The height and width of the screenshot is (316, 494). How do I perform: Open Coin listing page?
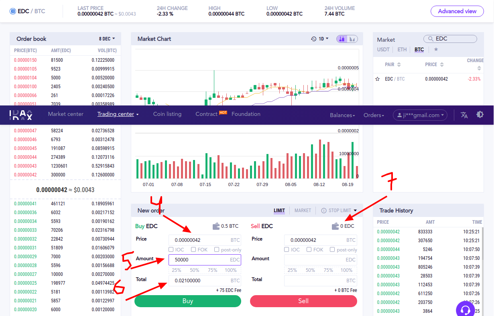167,114
